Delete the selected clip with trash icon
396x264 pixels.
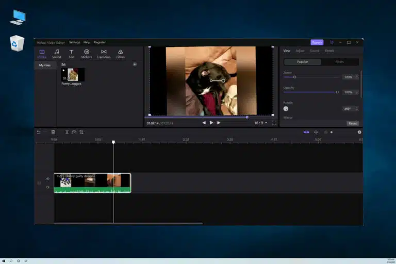point(53,132)
